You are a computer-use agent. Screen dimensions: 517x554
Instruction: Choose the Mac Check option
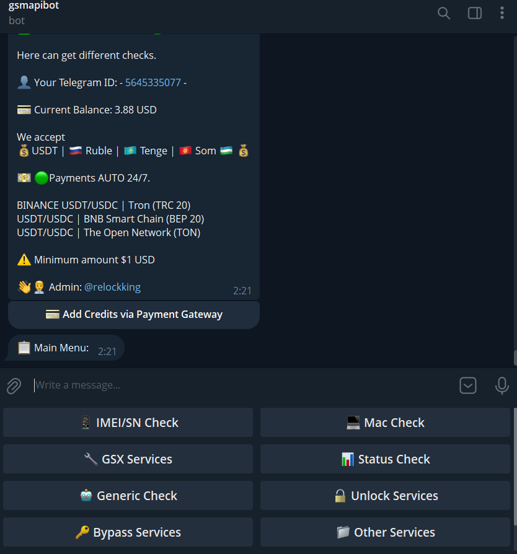(385, 423)
